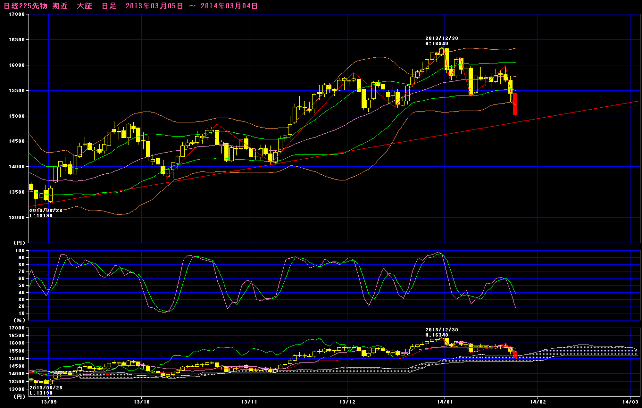Click the 大証 label in the title
The image size is (642, 408).
click(85, 6)
